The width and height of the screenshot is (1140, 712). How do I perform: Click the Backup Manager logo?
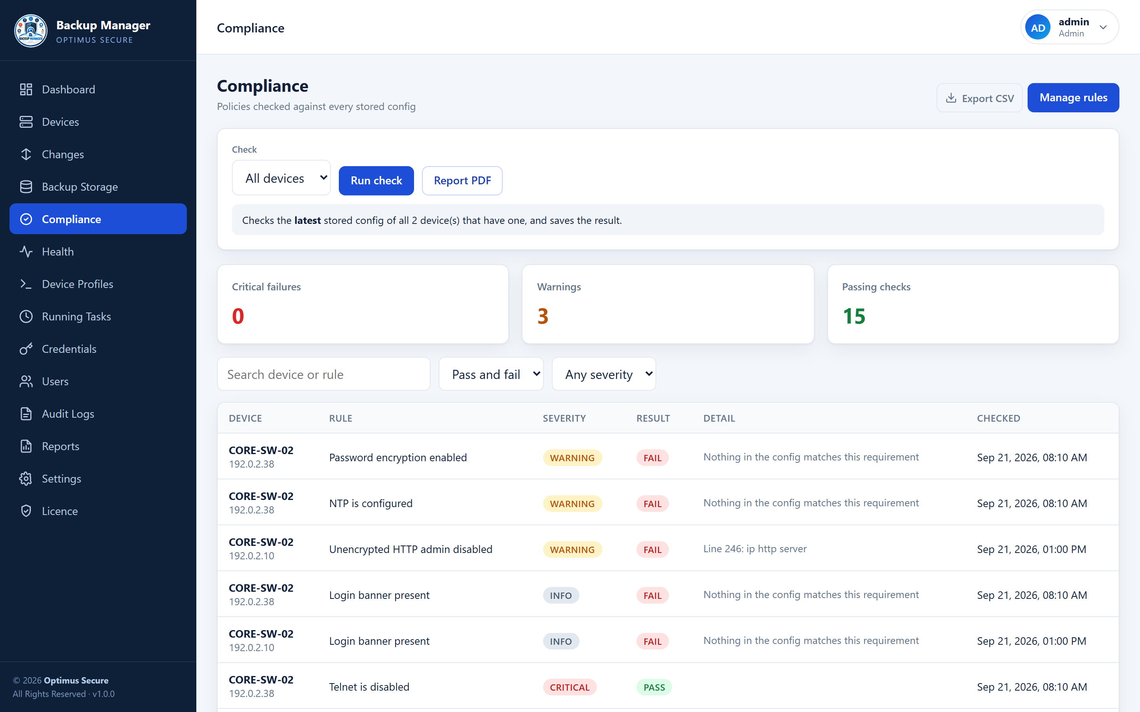(30, 30)
